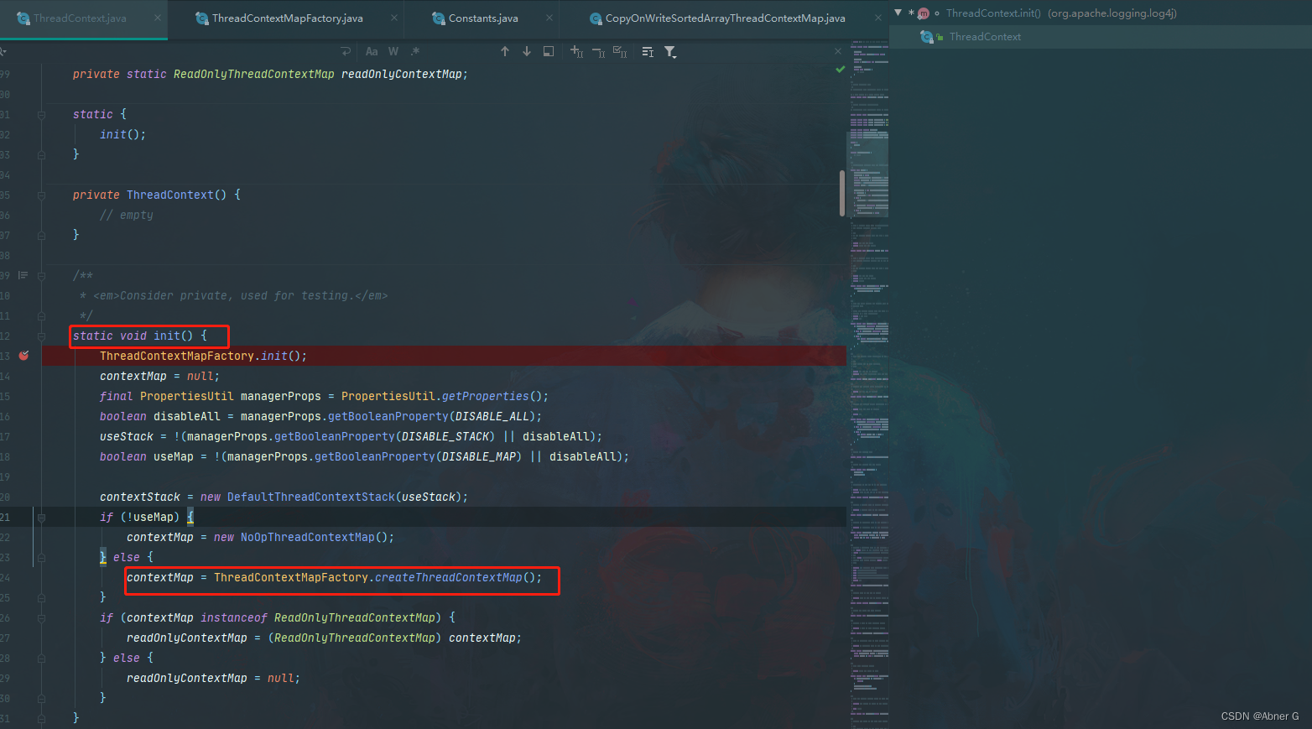Collapse the if (!useMap) block fold marker
Image resolution: width=1312 pixels, height=729 pixels.
pos(41,518)
